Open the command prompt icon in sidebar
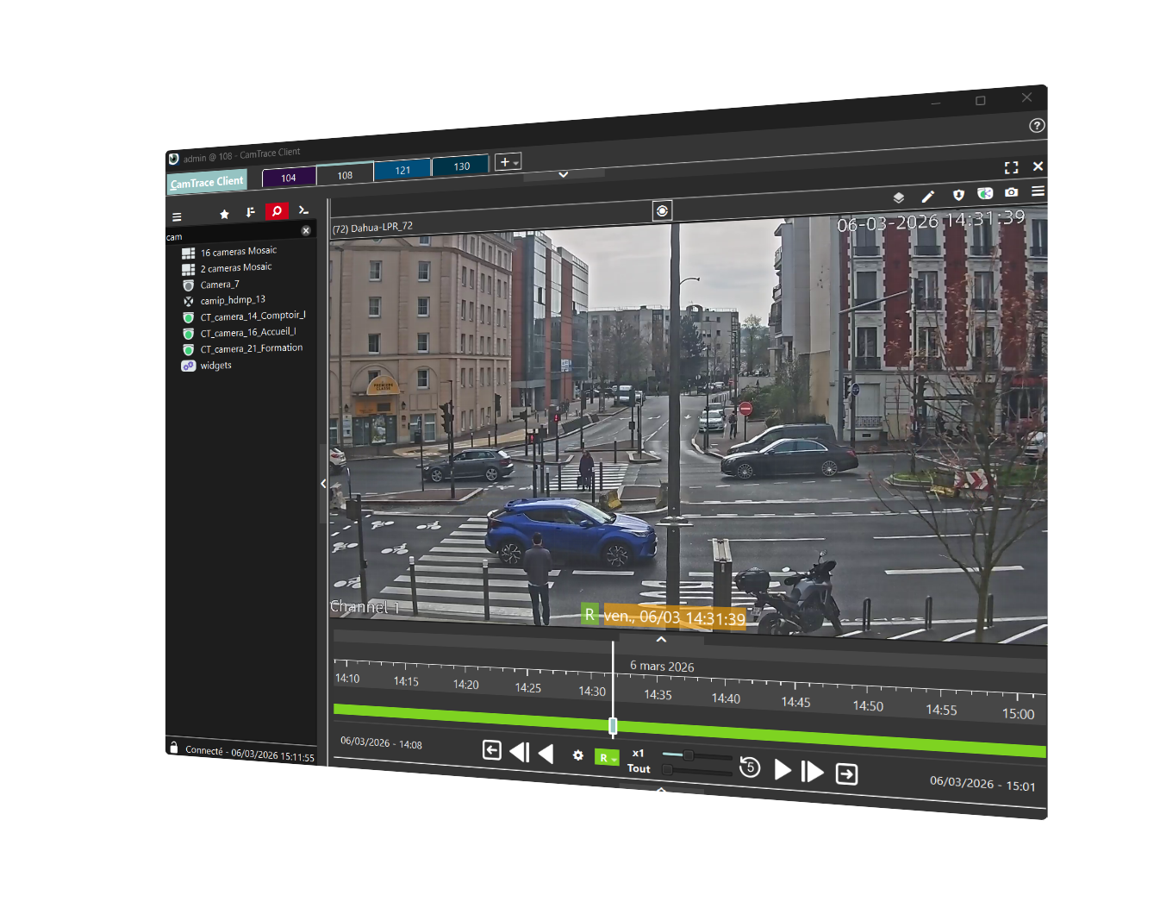1160x908 pixels. pos(303,210)
